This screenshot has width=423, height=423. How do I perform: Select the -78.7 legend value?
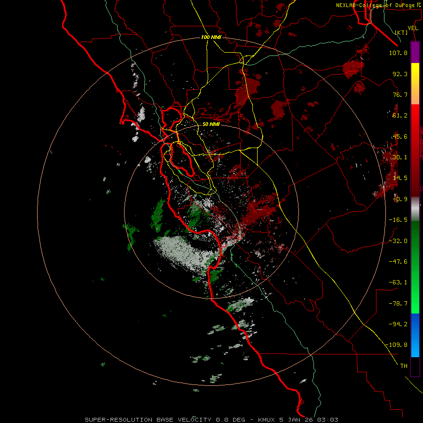pyautogui.click(x=398, y=304)
